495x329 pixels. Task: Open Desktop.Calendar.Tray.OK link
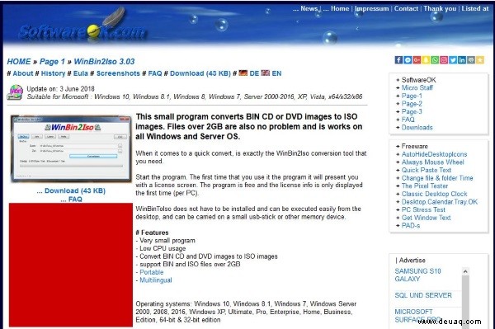(440, 201)
